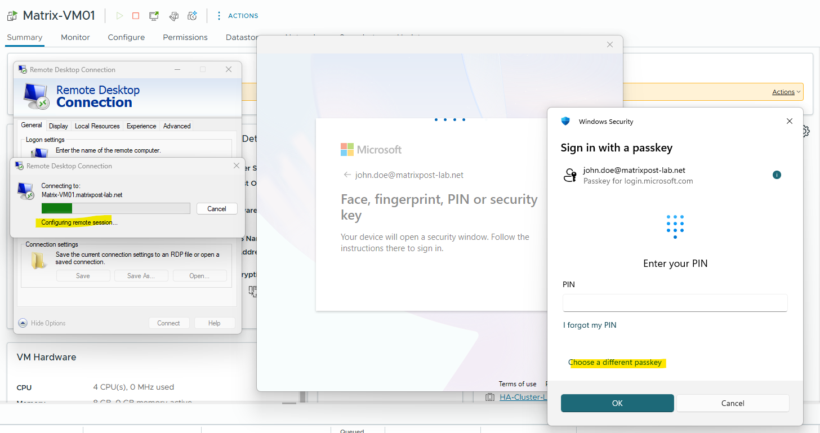
Task: Collapse options using the Hide Options arrow
Action: 23,323
